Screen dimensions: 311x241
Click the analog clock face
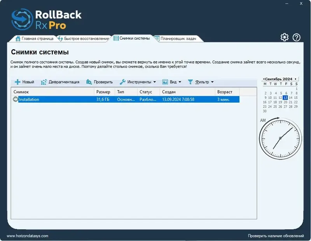coord(281,138)
